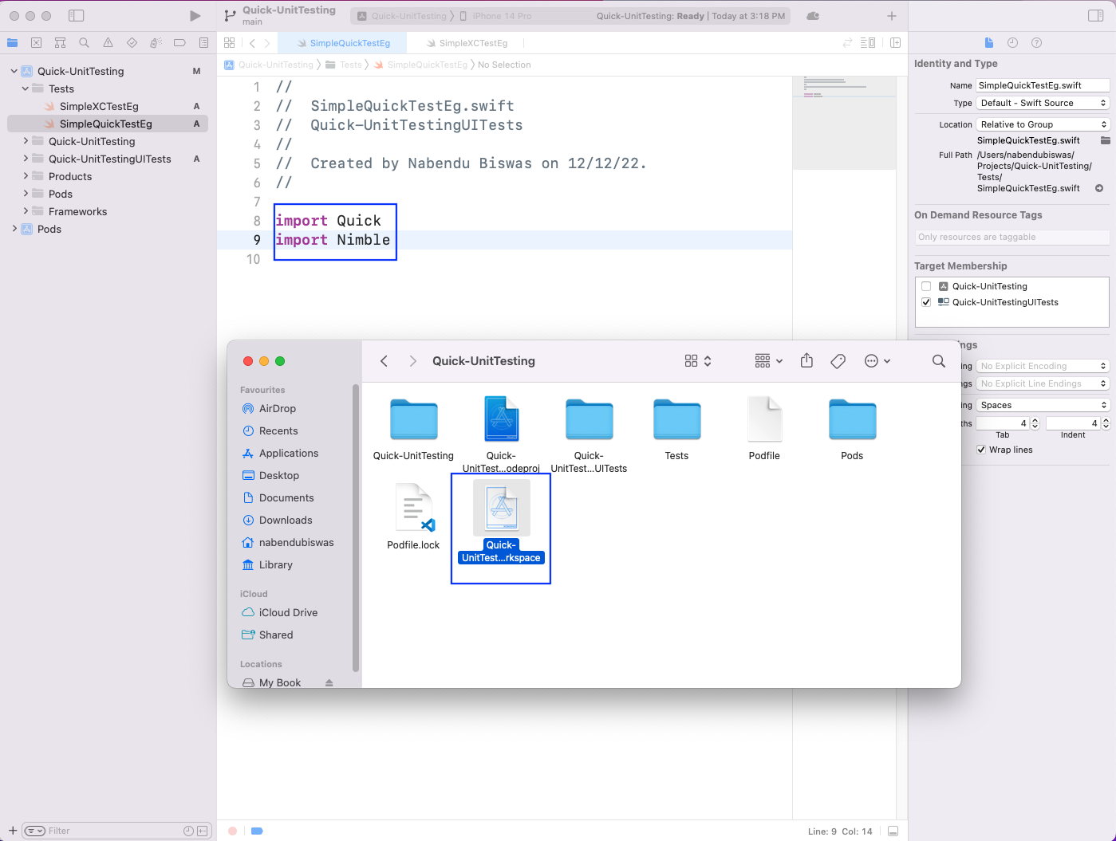
Task: Select the Quick-UnitTest workspace file
Action: point(501,521)
